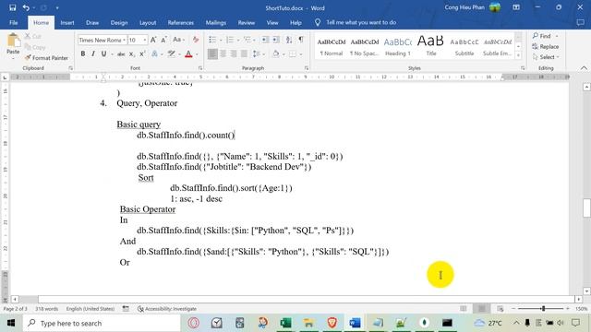Toggle Italic formatting
The image size is (591, 332).
93,54
